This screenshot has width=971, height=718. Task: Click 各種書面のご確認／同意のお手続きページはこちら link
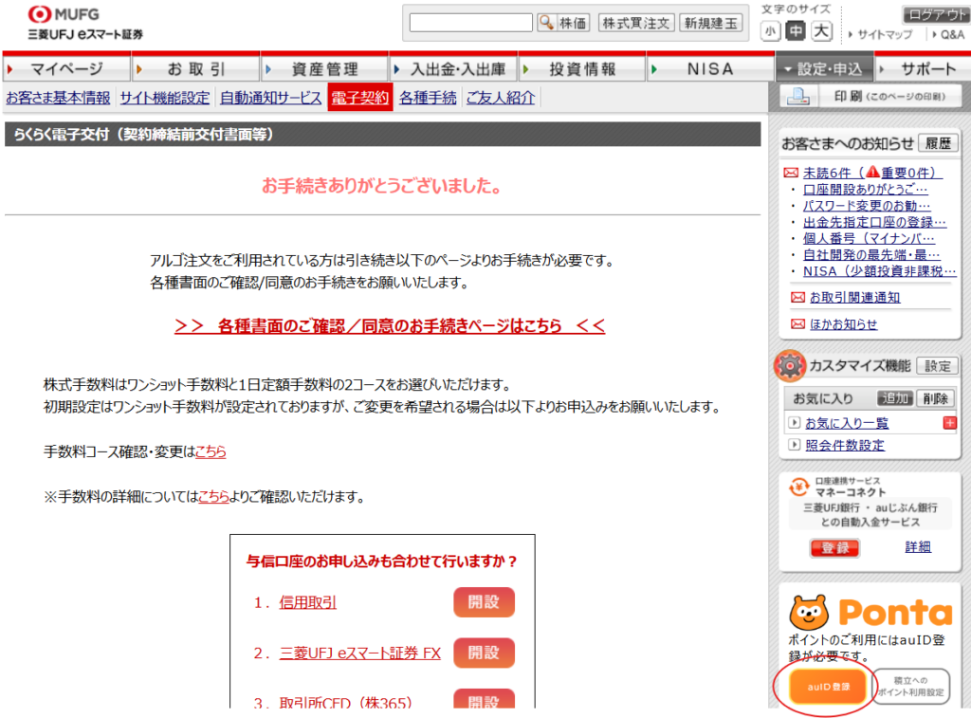click(x=390, y=326)
